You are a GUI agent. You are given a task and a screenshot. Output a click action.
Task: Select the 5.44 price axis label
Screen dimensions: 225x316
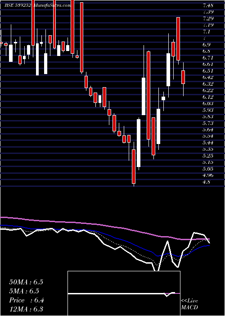(x=208, y=143)
